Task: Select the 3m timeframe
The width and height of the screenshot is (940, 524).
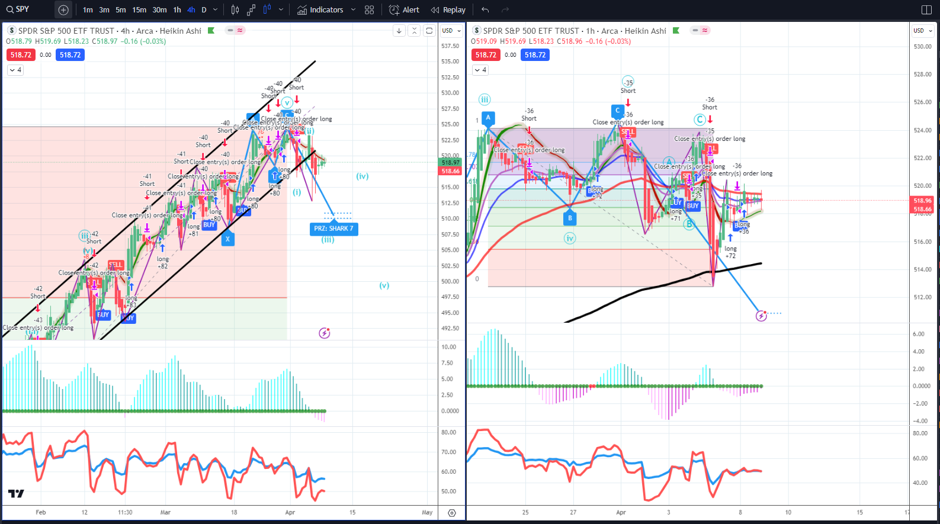Action: (104, 9)
